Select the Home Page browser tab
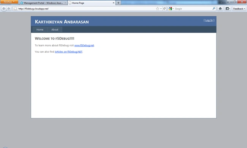The image size is (247, 148). tap(91, 3)
